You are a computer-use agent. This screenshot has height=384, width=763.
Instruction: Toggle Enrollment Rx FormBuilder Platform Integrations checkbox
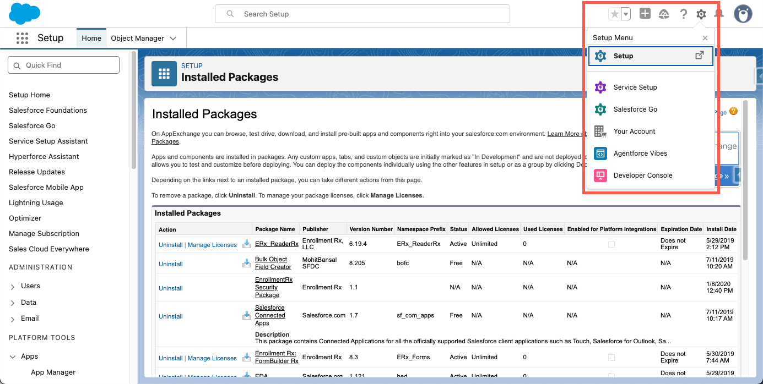tap(612, 358)
